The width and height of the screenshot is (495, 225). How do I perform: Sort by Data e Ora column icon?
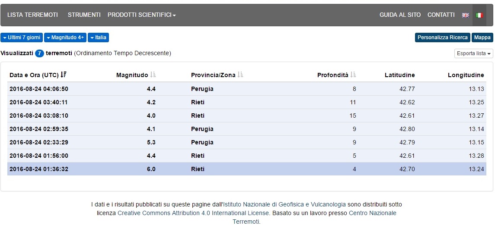pyautogui.click(x=64, y=75)
